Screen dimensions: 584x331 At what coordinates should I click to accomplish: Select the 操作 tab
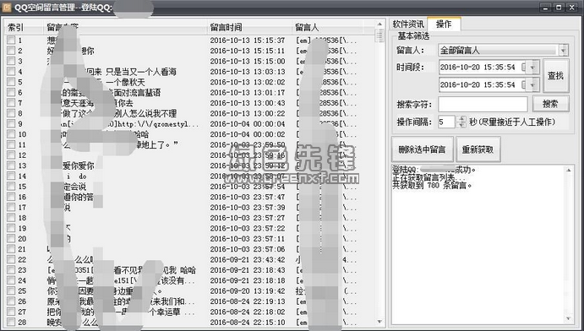click(444, 24)
